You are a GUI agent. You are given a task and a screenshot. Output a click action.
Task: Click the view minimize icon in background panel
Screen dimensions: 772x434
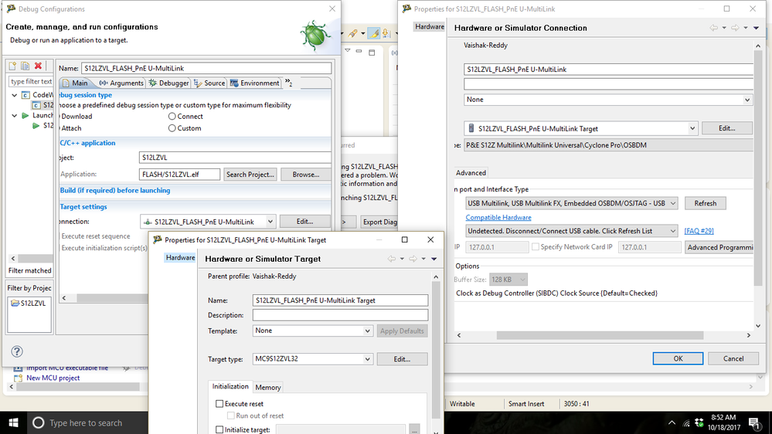pos(359,51)
